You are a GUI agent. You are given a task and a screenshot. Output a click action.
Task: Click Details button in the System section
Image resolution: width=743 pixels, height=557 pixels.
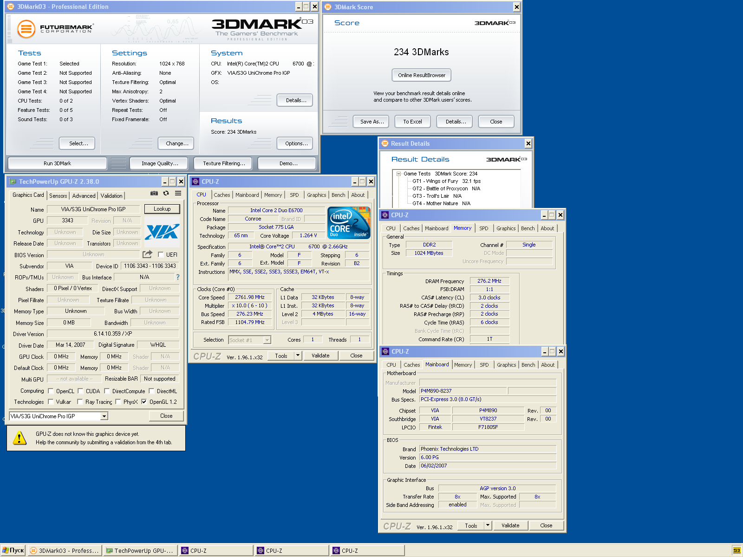click(x=296, y=100)
